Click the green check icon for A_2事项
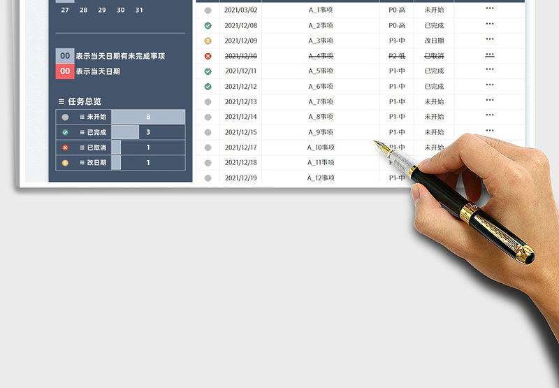Screen dimensions: 559x388 tap(208, 26)
